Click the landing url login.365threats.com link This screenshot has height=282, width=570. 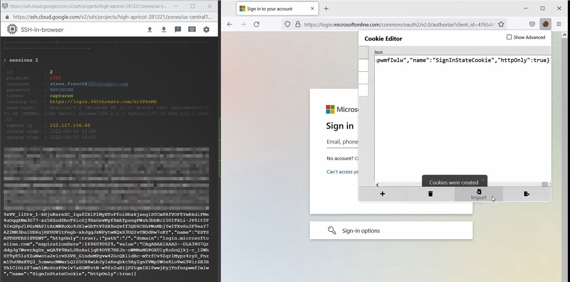tap(103, 102)
